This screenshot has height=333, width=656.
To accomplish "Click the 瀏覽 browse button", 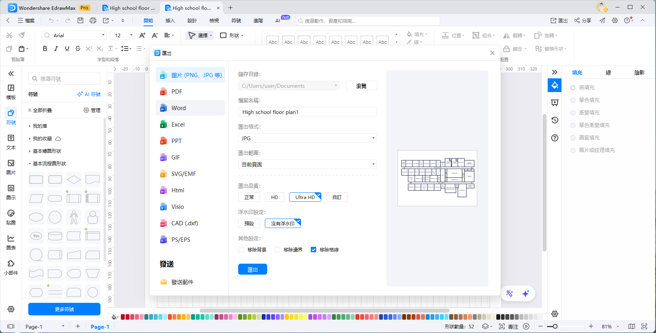I will pyautogui.click(x=361, y=86).
